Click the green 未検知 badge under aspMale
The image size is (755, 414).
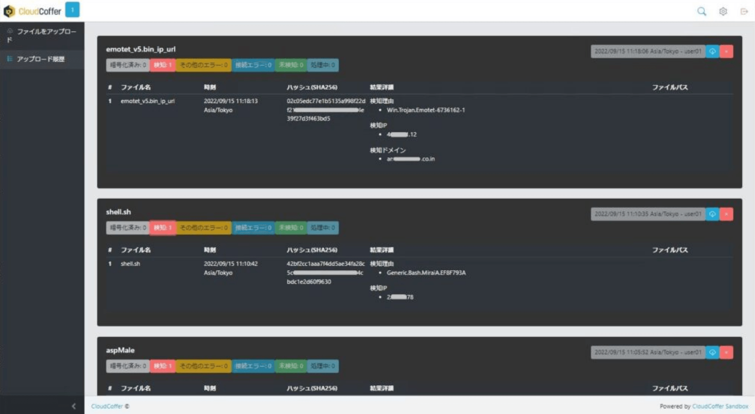click(291, 366)
